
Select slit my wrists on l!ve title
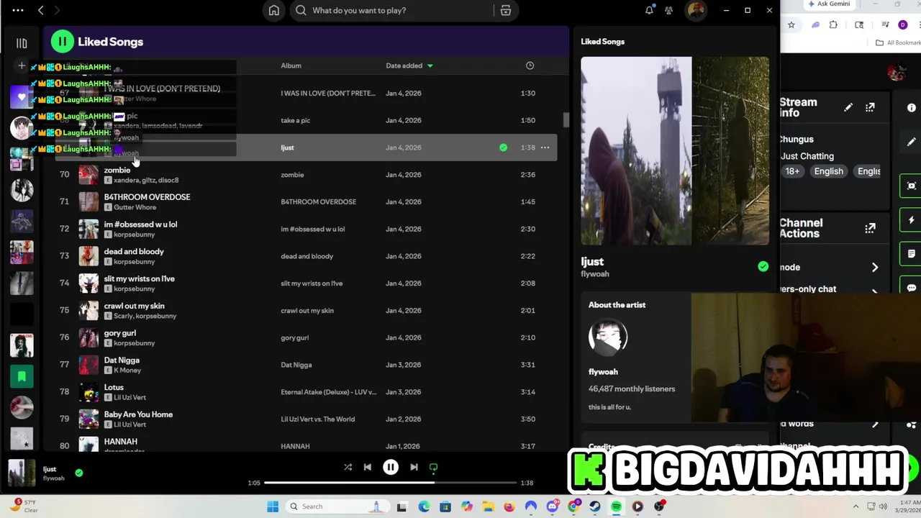[x=139, y=279]
